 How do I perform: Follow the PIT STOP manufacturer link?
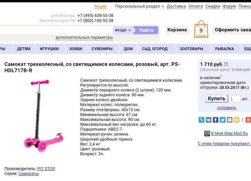tap(46, 169)
